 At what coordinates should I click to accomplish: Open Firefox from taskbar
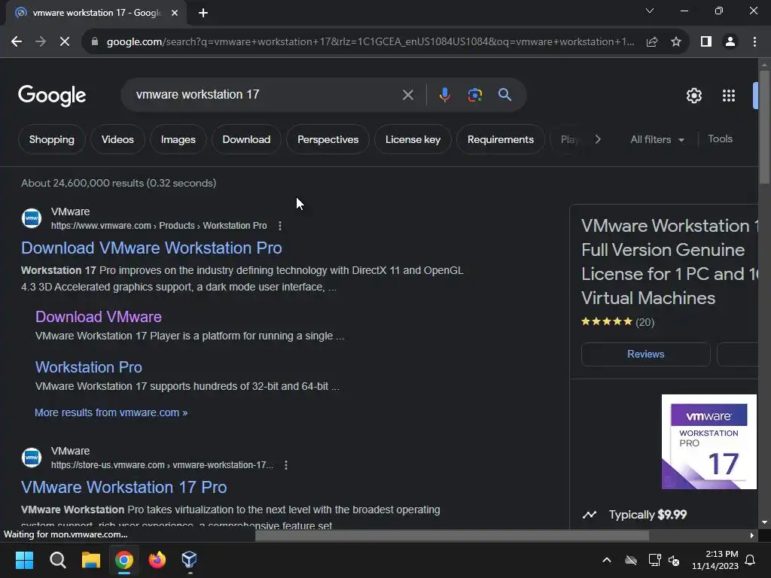(157, 560)
